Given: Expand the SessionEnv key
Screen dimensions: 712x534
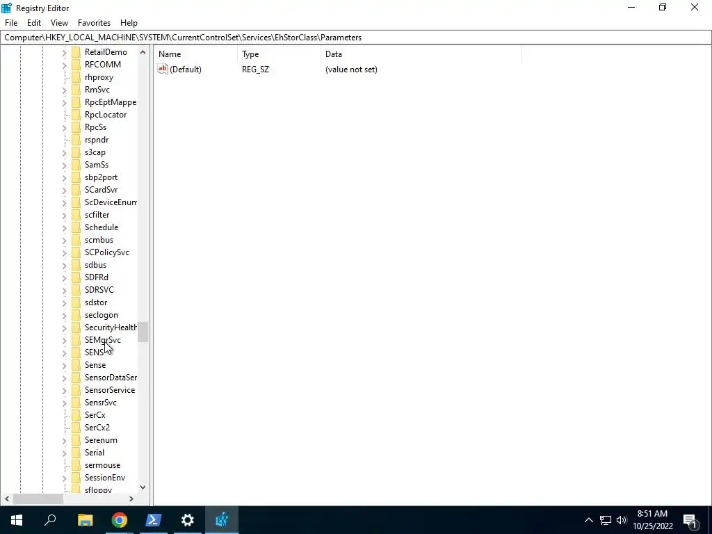Looking at the screenshot, I should tap(64, 478).
